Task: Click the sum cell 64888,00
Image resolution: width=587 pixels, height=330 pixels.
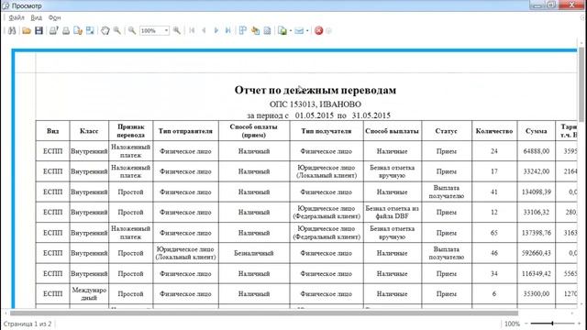Action: (x=536, y=151)
